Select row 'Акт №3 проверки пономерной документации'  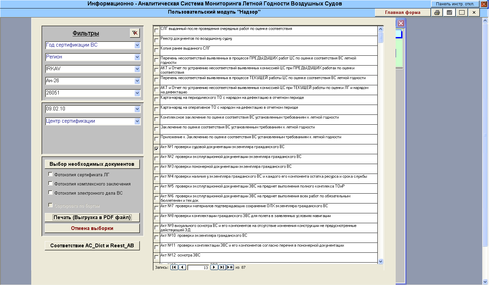[x=268, y=169]
